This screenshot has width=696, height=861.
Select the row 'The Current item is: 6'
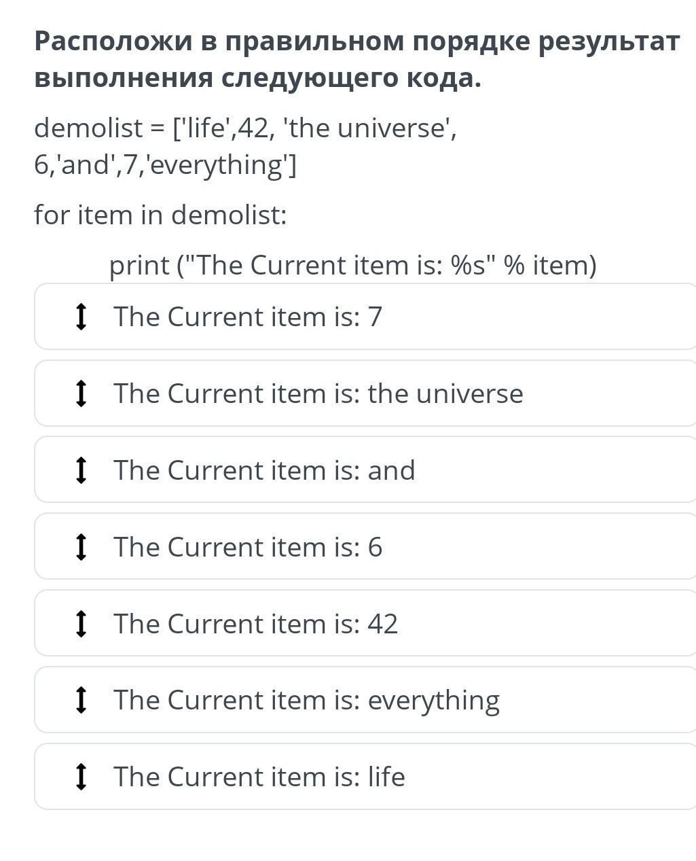[x=365, y=547]
